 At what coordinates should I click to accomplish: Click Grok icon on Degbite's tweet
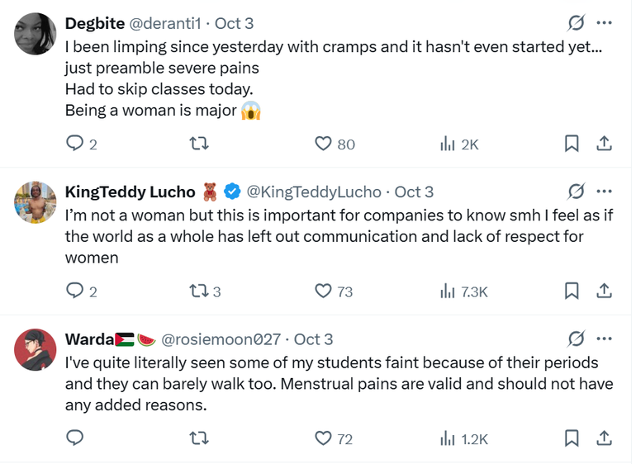577,23
